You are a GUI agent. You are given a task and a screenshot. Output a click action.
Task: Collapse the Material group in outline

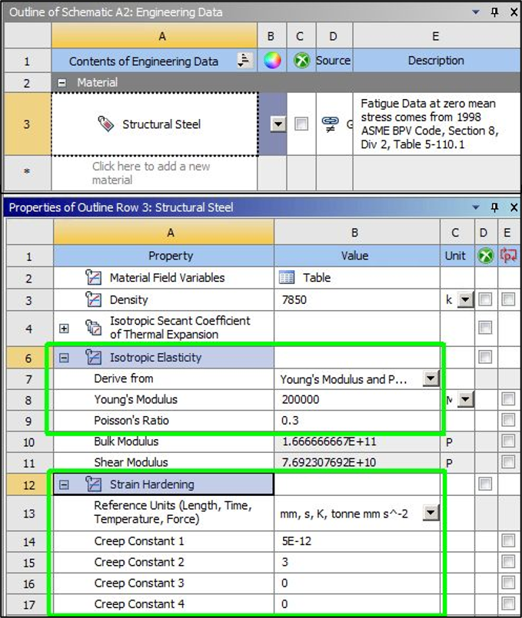click(62, 83)
